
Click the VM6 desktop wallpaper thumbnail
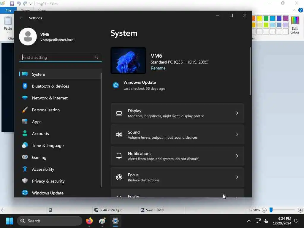click(128, 61)
